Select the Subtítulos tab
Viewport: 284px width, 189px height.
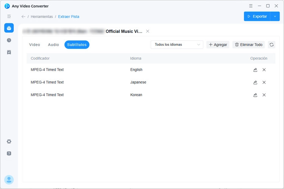click(77, 45)
